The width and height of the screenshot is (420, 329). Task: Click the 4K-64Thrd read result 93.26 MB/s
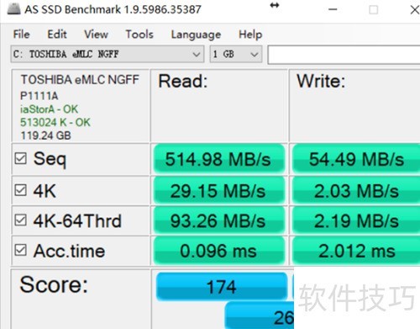[219, 220]
